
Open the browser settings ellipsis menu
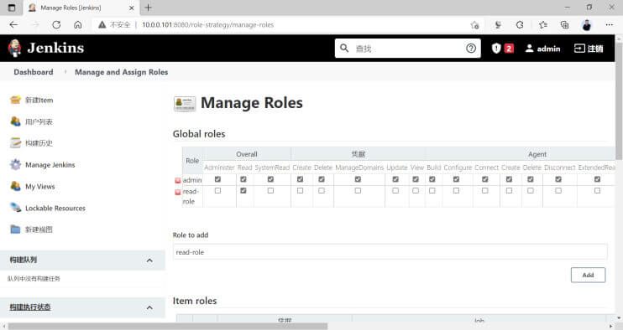coord(609,24)
